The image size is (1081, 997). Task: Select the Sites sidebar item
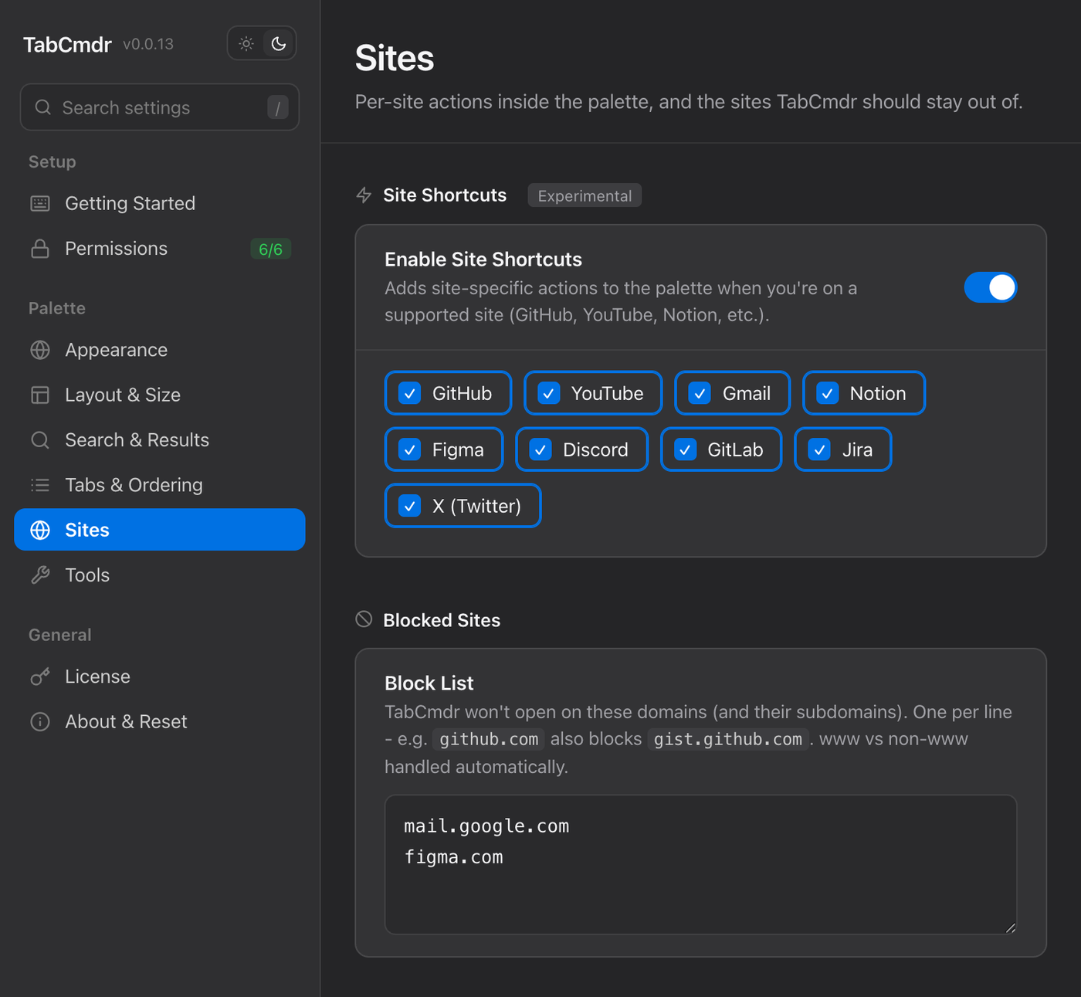click(x=160, y=530)
